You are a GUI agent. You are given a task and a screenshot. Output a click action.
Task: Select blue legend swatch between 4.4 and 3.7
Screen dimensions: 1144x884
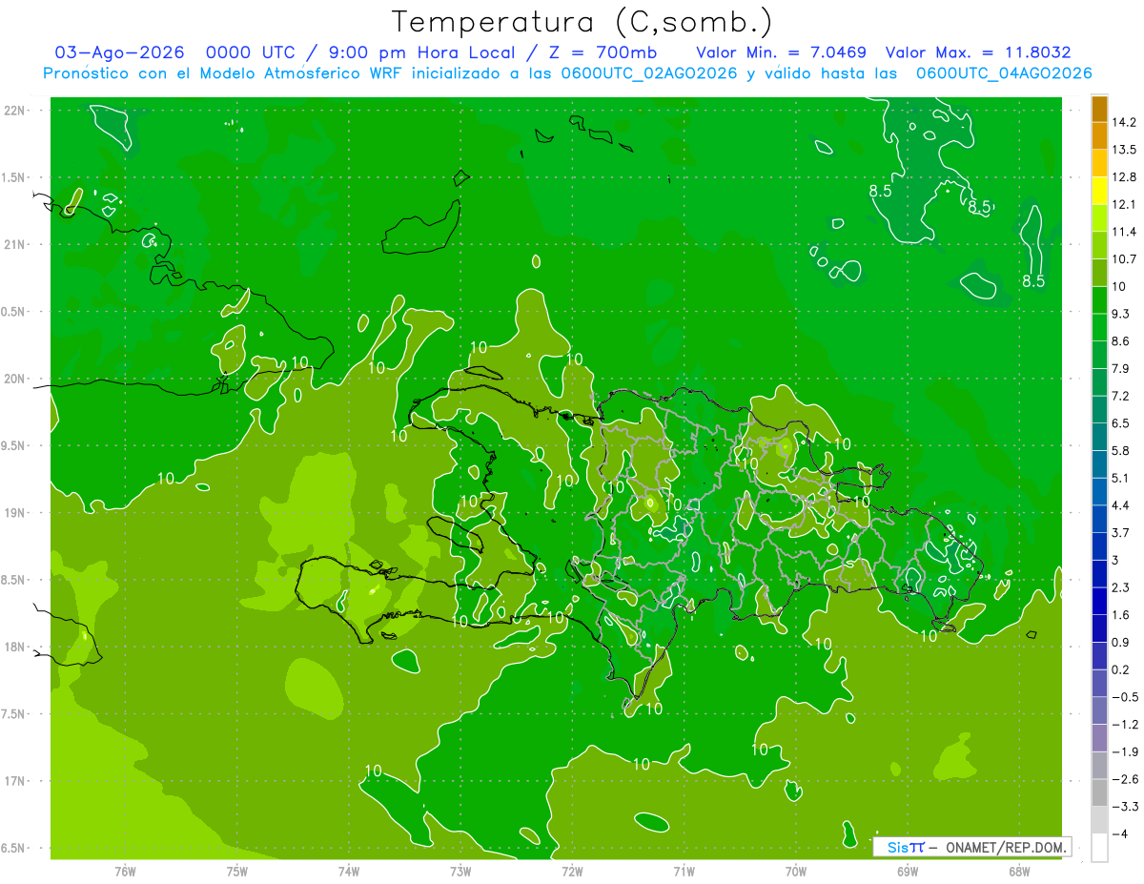[x=1099, y=519]
